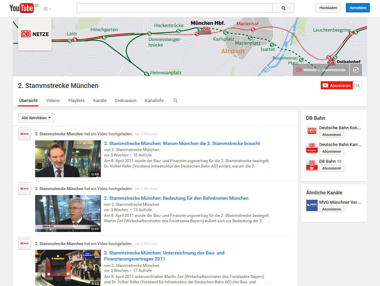The image size is (380, 286).
Task: Click small DB Netze icon beside second activity
Action: pyautogui.click(x=24, y=189)
